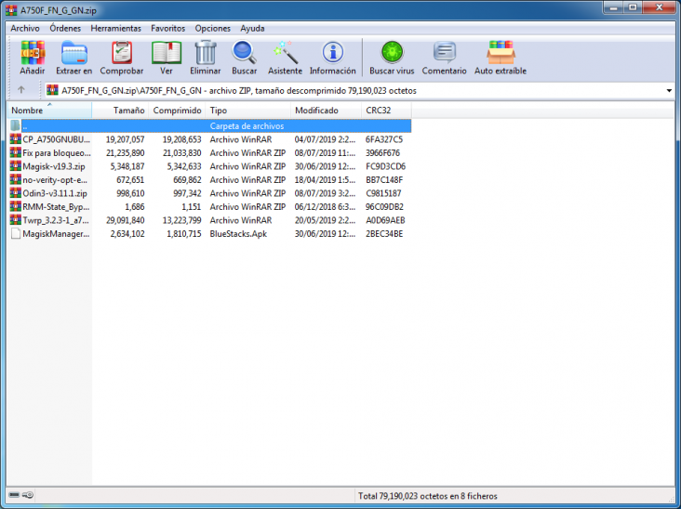The width and height of the screenshot is (681, 509).
Task: Click the Extraer en folder icon
Action: coord(74,52)
